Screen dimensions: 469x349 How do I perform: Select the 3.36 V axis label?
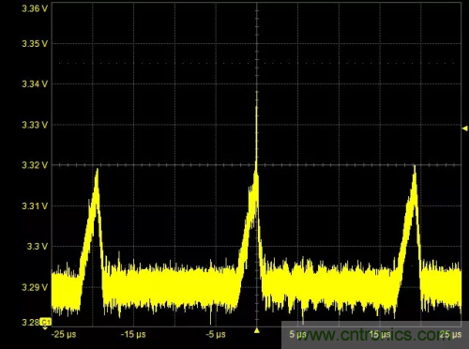(x=35, y=8)
